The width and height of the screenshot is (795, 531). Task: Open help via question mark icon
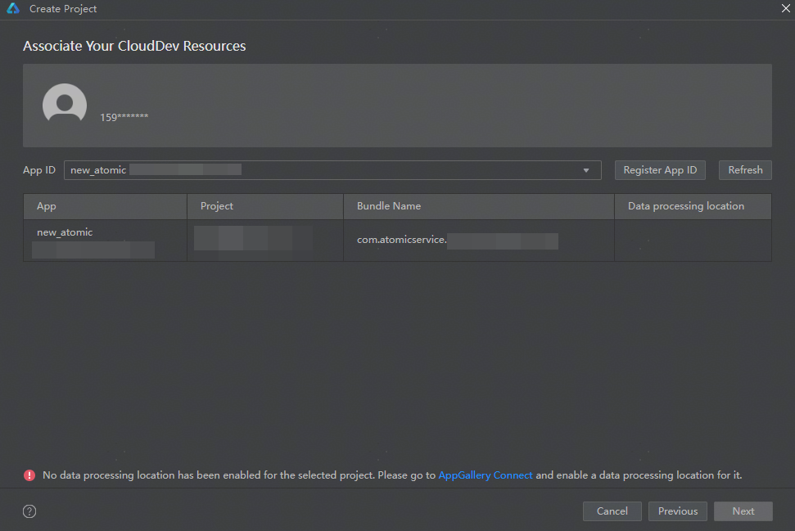coord(29,511)
